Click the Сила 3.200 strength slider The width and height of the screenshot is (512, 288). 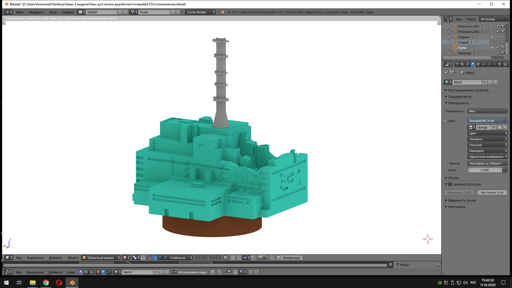point(485,170)
